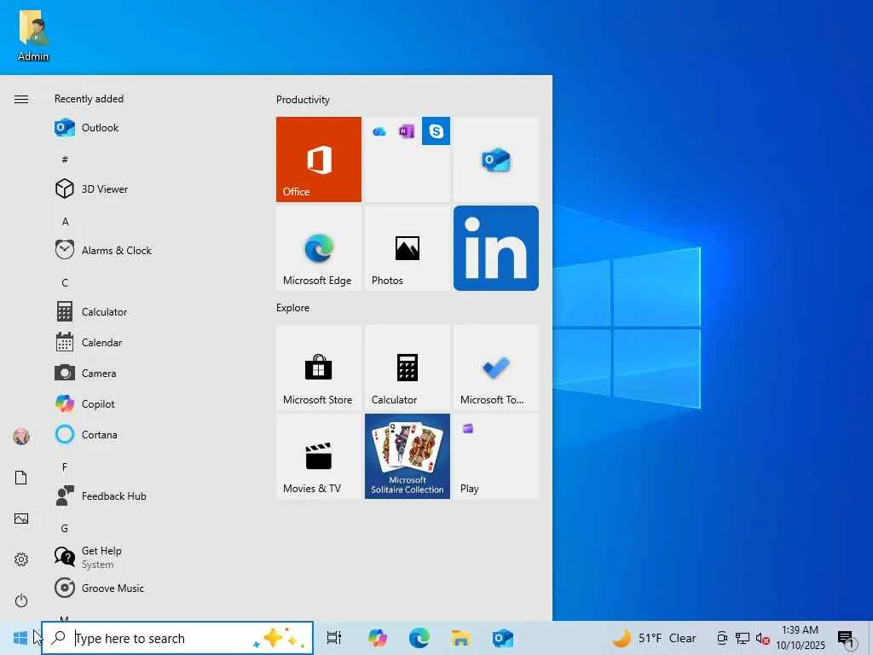
Task: Open the Photos tile
Action: 407,248
